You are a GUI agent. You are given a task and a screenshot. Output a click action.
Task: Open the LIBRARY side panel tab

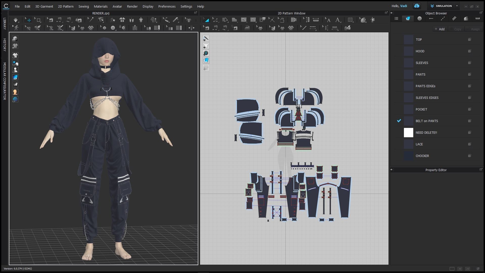pos(4,24)
